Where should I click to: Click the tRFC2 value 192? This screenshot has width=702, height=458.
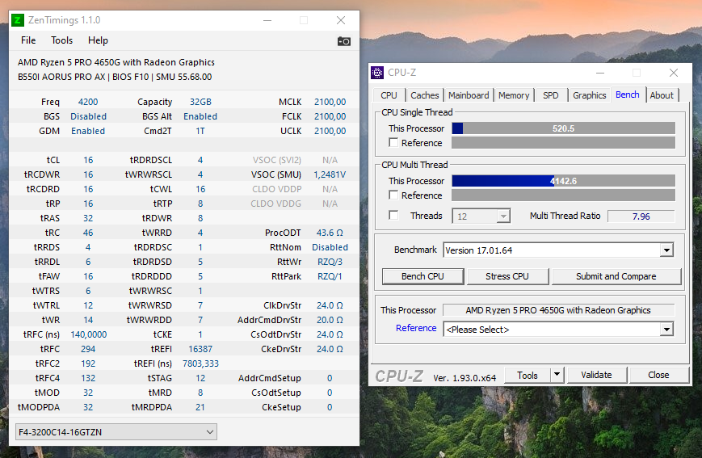point(88,363)
